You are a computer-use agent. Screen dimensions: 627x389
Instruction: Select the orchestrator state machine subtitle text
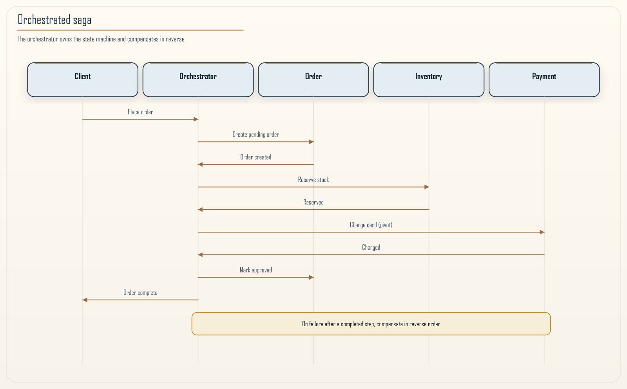[101, 39]
